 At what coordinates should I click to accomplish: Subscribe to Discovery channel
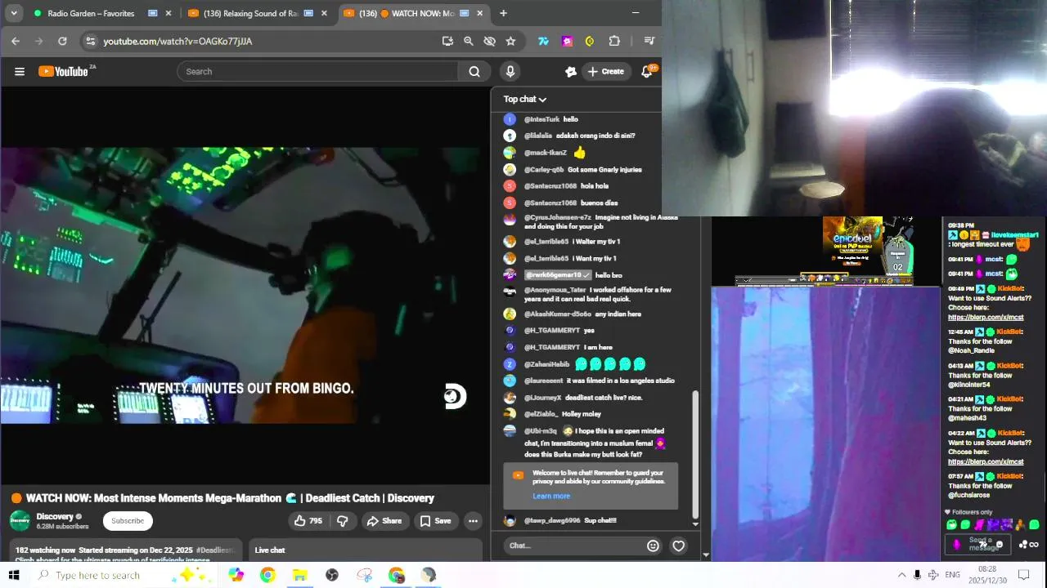[x=128, y=521]
